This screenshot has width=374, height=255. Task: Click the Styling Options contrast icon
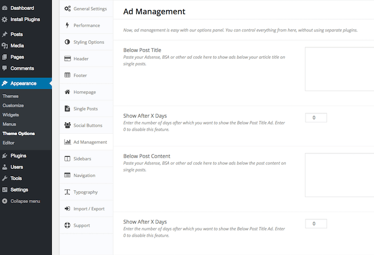coord(67,42)
